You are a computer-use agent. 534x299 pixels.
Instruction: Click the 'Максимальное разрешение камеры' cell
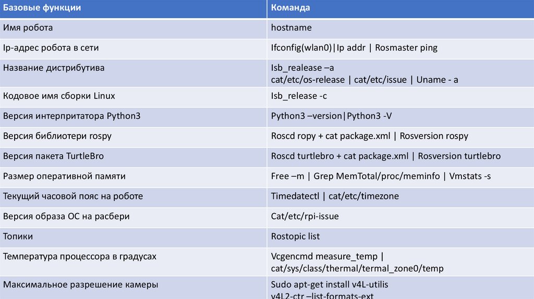(80, 284)
